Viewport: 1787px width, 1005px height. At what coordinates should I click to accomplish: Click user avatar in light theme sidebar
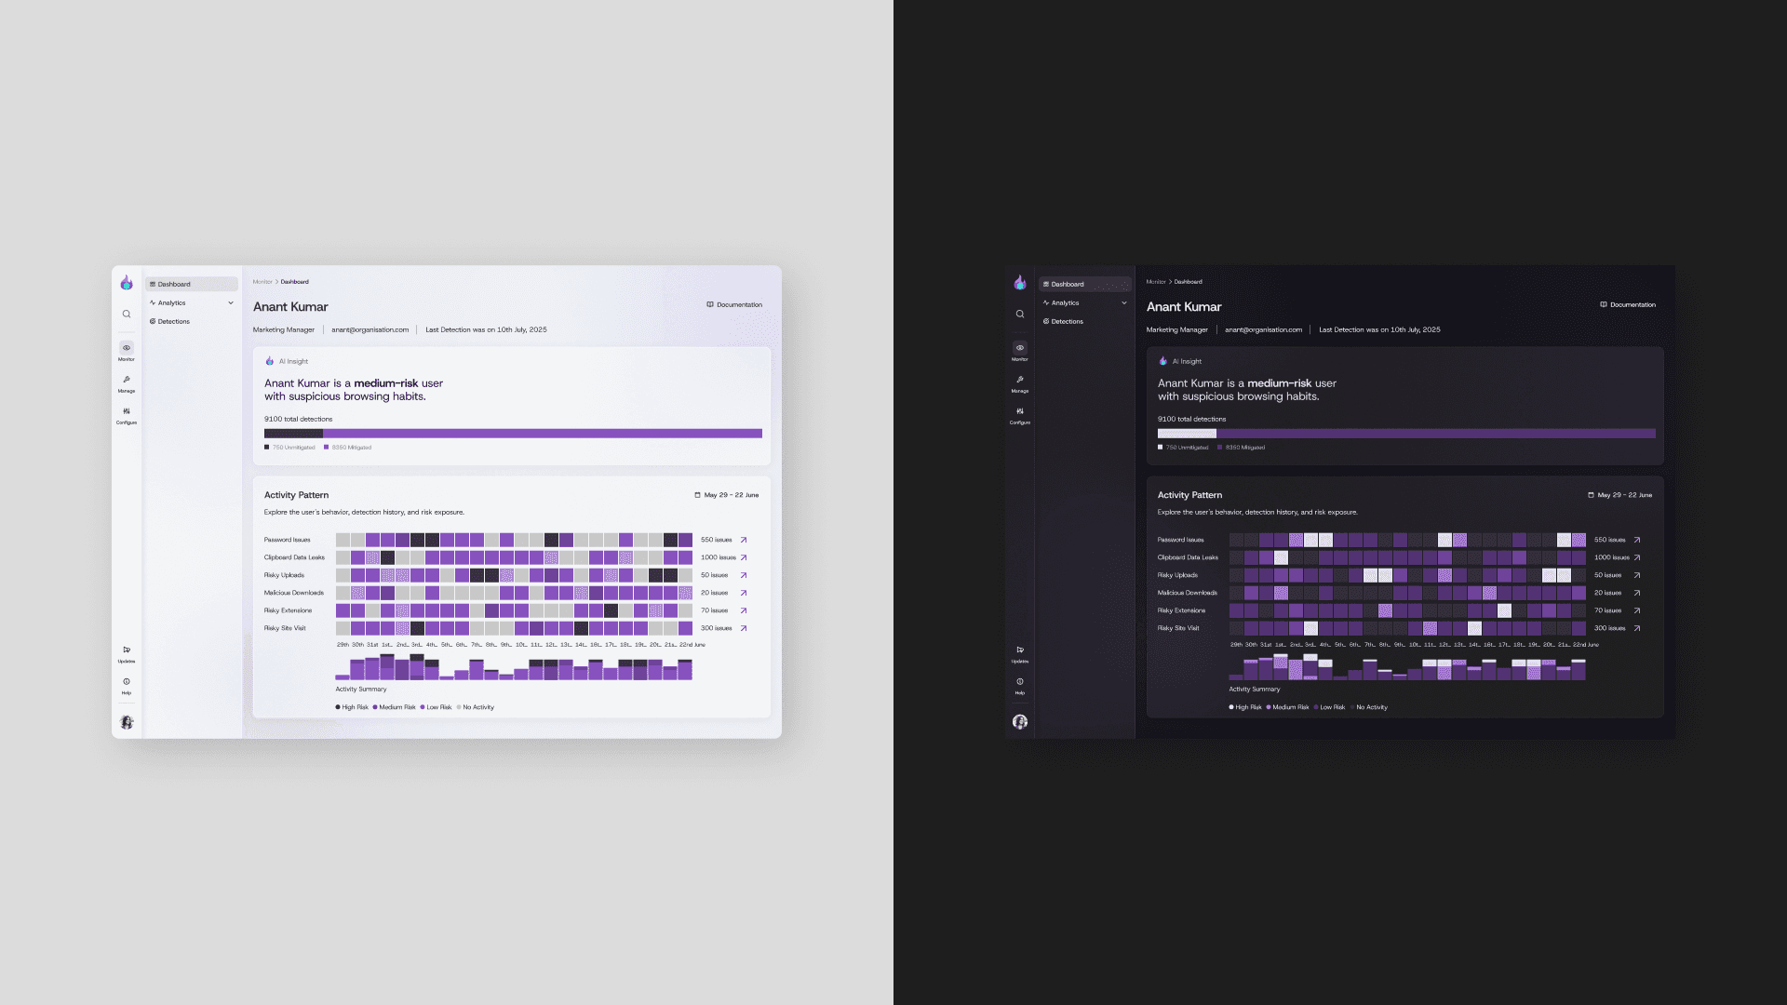click(127, 722)
